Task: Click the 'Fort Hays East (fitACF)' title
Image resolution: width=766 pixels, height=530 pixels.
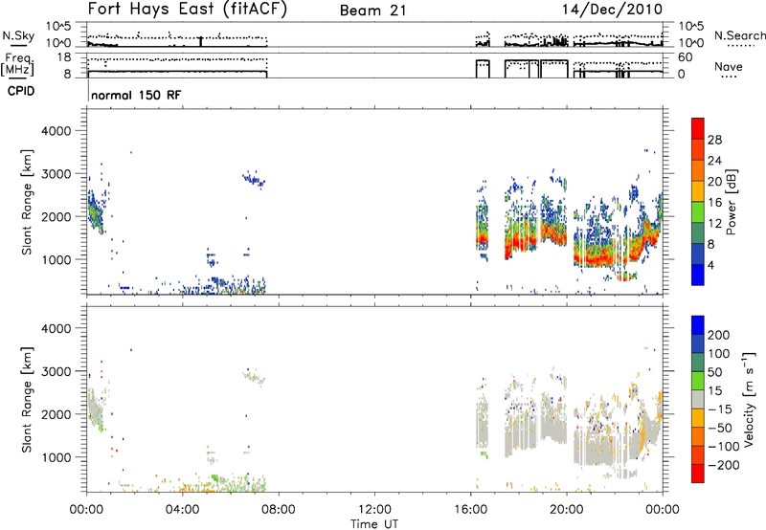Action: (188, 9)
